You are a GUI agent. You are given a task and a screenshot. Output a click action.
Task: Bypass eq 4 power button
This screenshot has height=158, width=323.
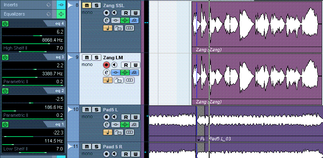[x=5, y=24]
